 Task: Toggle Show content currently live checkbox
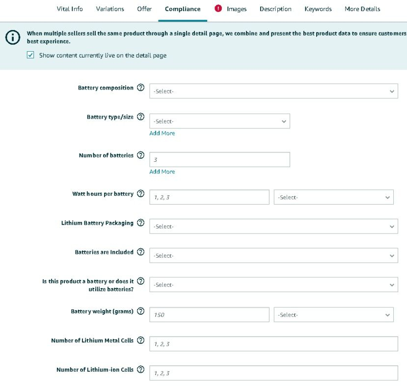(30, 55)
